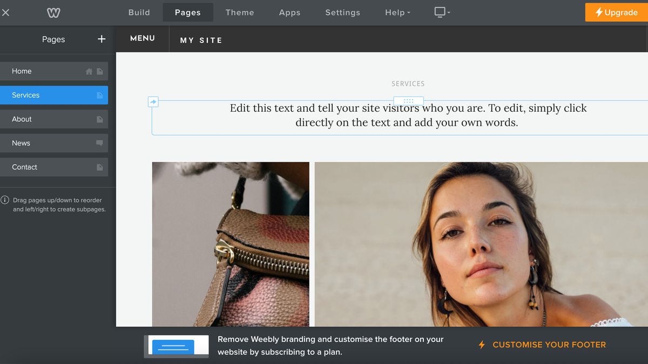Click the move arrow icon on the text element

(x=153, y=101)
